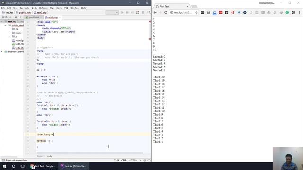Expand External Libraries node
The image size is (303, 170).
[1, 51]
